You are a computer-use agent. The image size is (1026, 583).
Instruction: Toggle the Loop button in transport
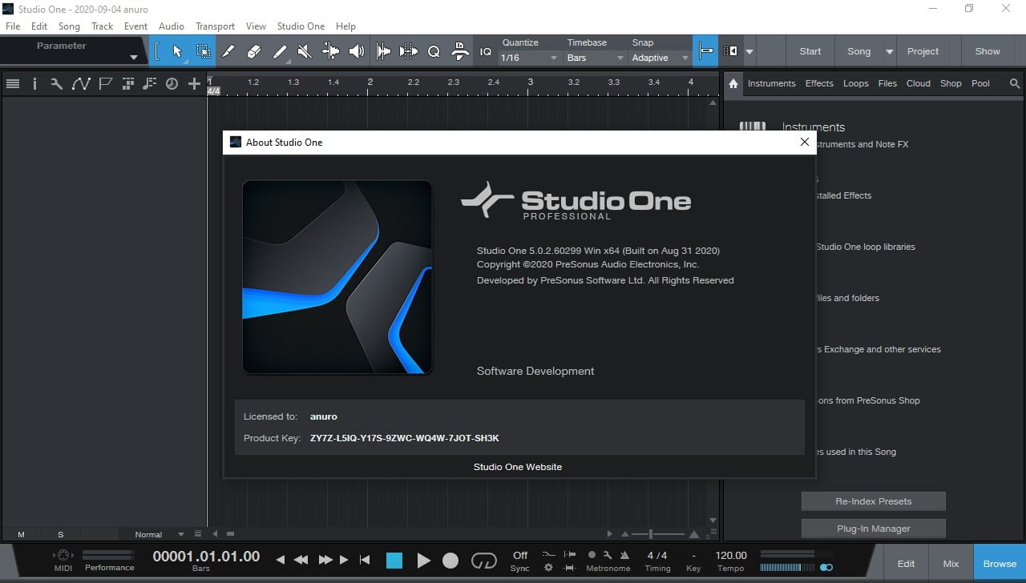coord(484,561)
